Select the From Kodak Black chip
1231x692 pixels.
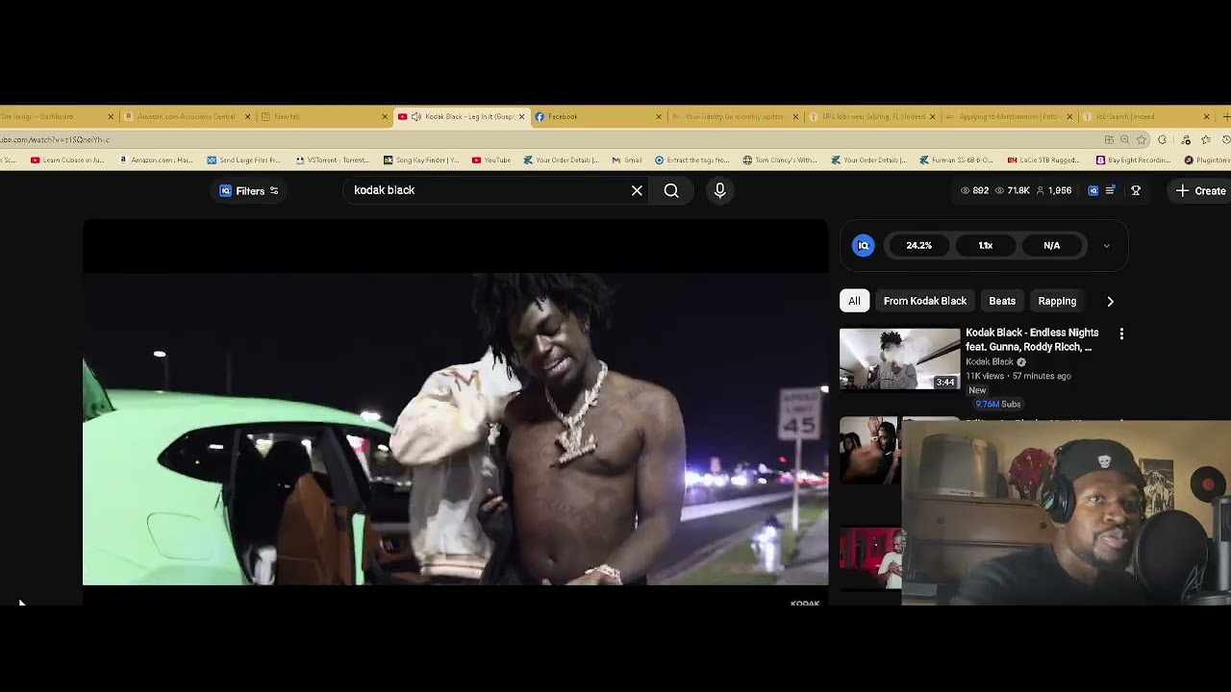[924, 301]
